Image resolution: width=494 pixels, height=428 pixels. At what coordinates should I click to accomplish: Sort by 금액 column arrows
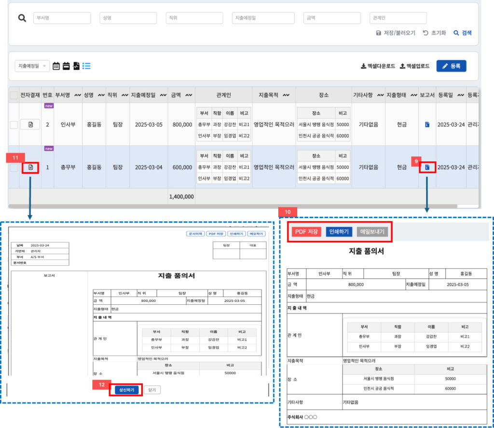(189, 95)
